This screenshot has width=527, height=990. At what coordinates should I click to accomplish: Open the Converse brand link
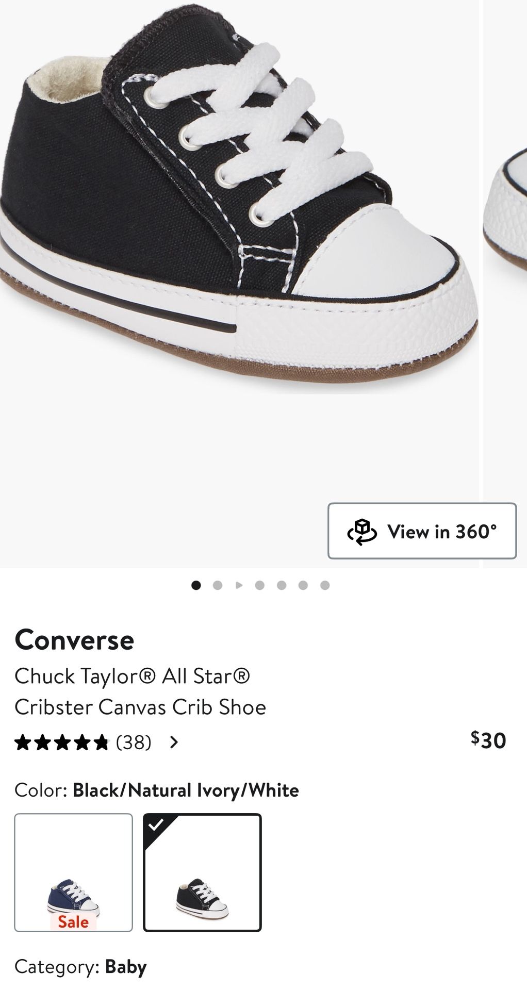point(74,640)
